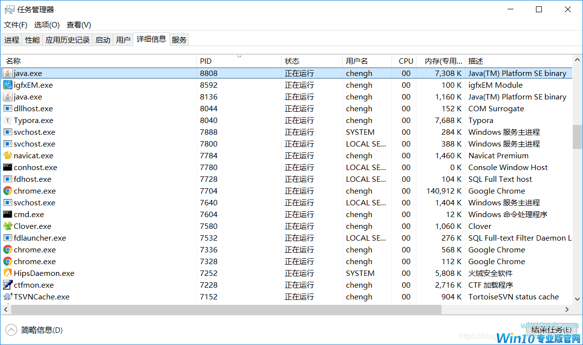Click the TSVNCache.exe icon
This screenshot has height=345, width=583.
tap(8, 297)
